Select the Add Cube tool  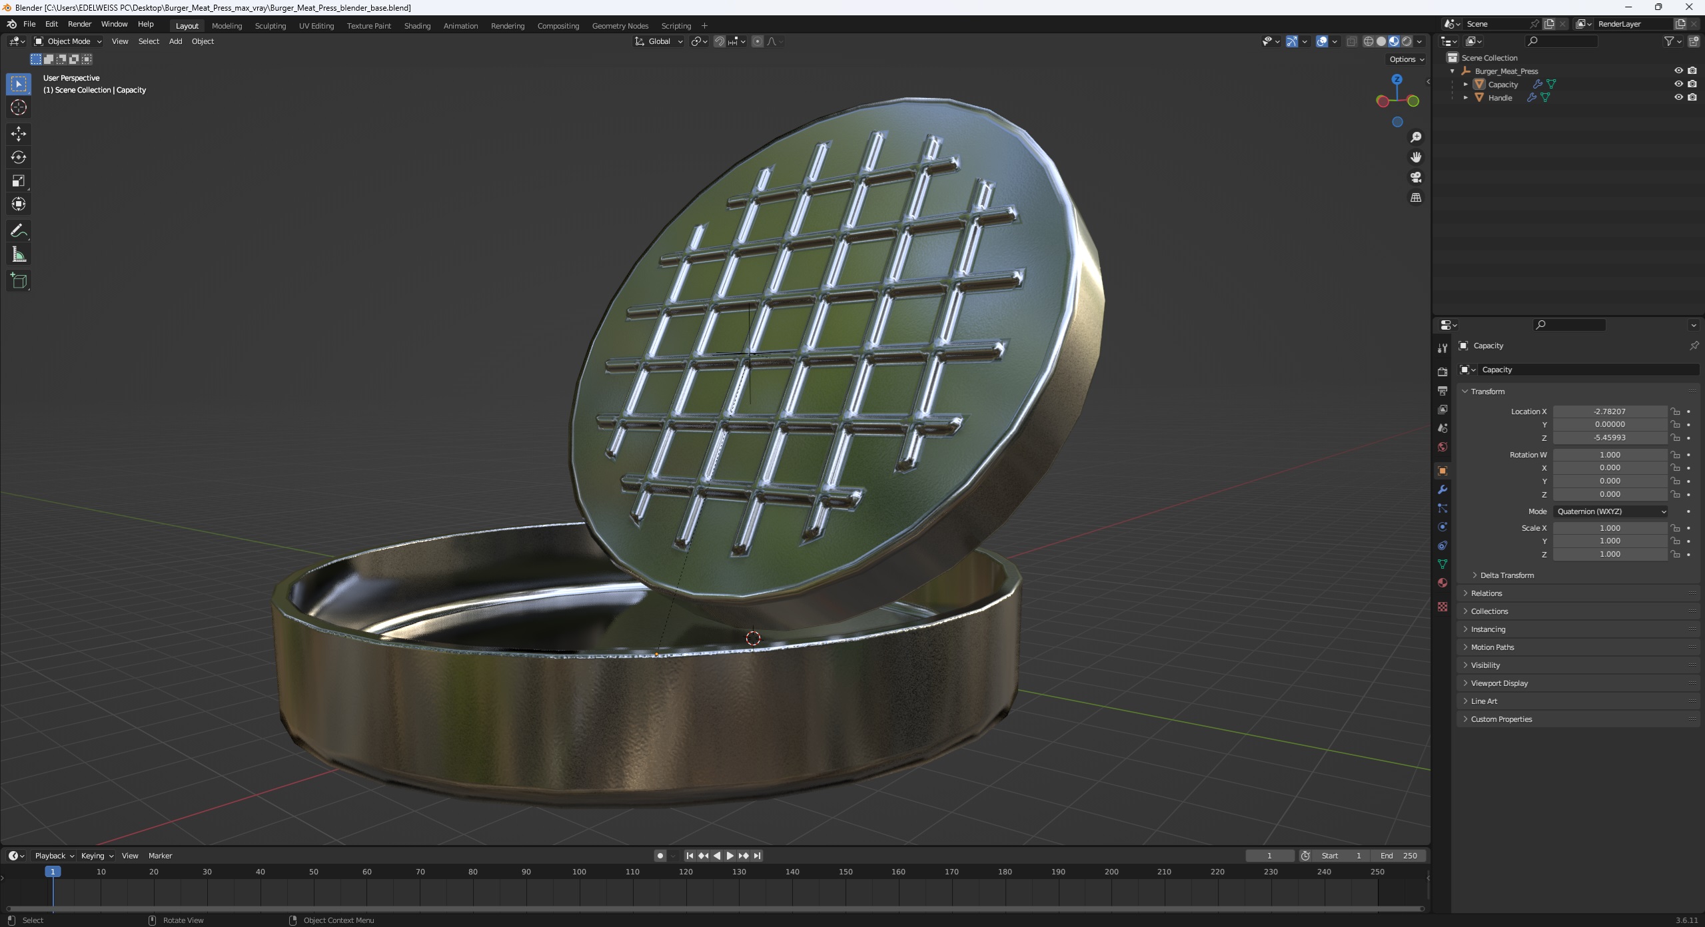(19, 281)
